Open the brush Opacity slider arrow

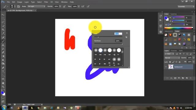click(x=60, y=6)
